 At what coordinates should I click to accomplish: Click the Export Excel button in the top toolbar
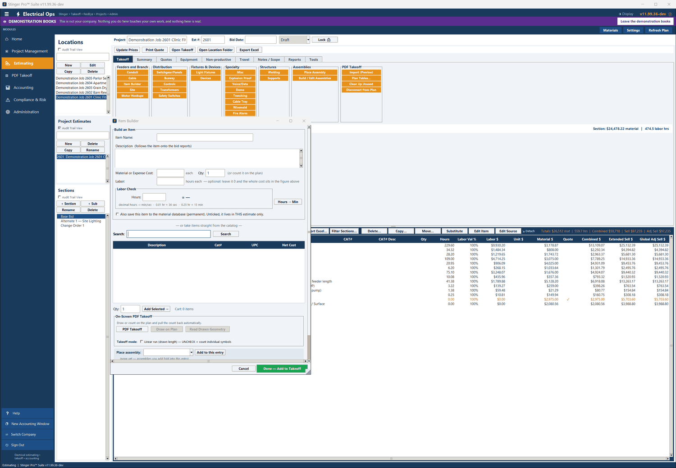click(x=249, y=50)
